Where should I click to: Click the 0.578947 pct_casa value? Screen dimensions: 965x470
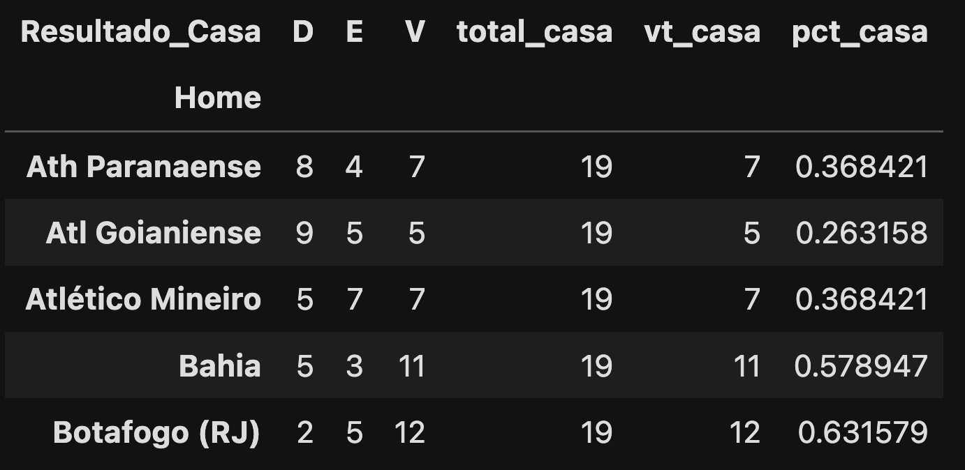click(862, 365)
